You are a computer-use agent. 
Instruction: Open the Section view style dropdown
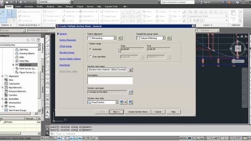[117, 102]
